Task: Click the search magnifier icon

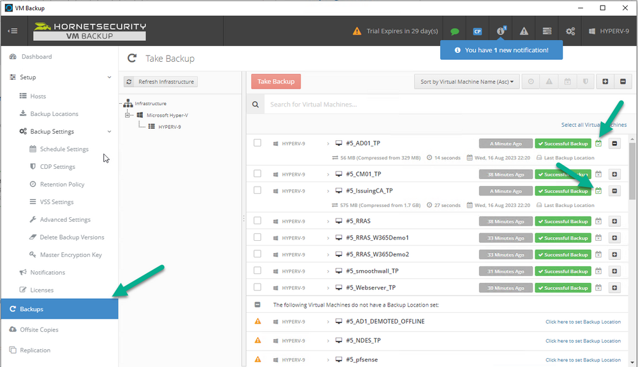Action: click(255, 104)
